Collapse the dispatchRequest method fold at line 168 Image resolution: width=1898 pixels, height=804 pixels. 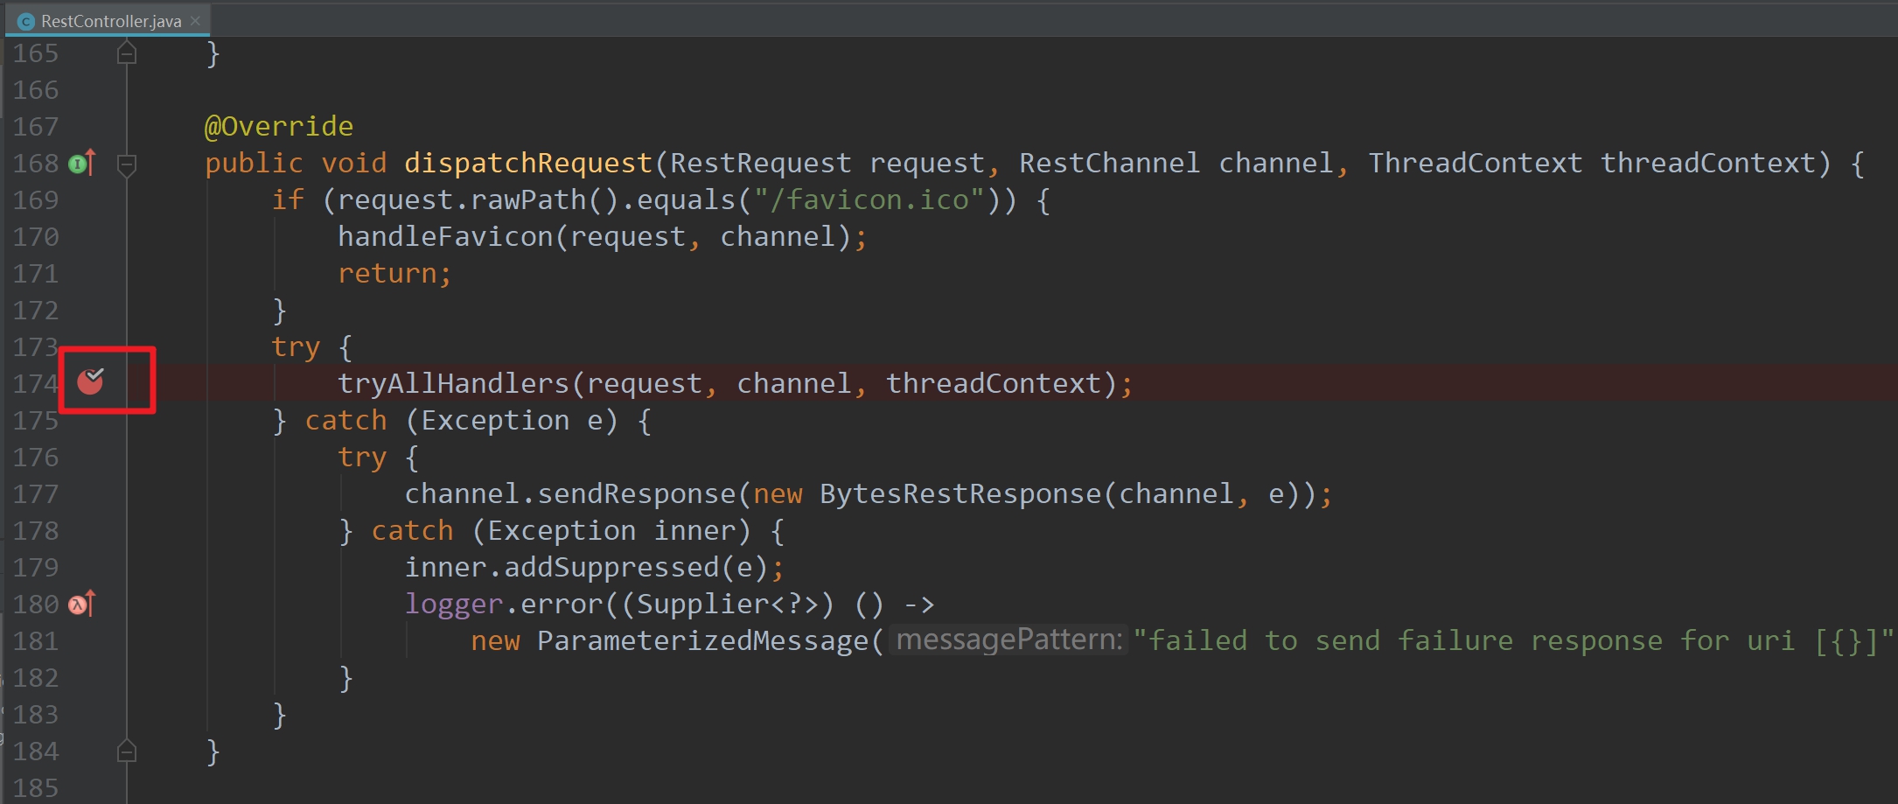[127, 164]
